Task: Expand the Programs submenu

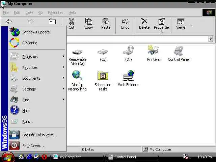Action: (37, 57)
